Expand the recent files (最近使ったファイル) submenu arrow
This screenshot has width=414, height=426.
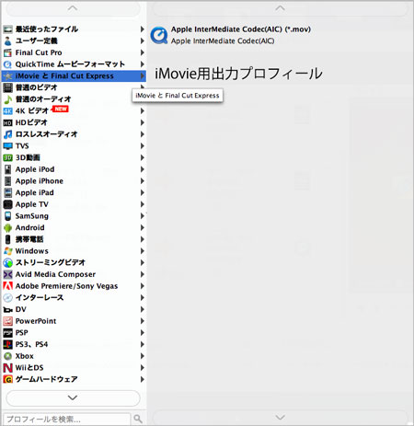pos(143,29)
